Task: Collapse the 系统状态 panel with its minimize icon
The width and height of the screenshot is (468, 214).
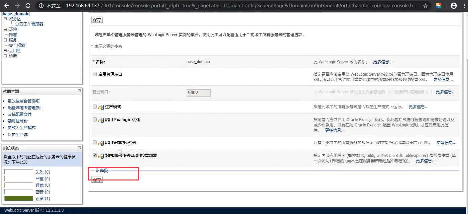Action: (x=79, y=148)
